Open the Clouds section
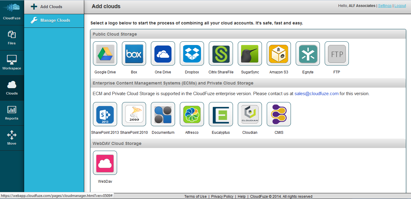This screenshot has height=199, width=411. (x=12, y=88)
